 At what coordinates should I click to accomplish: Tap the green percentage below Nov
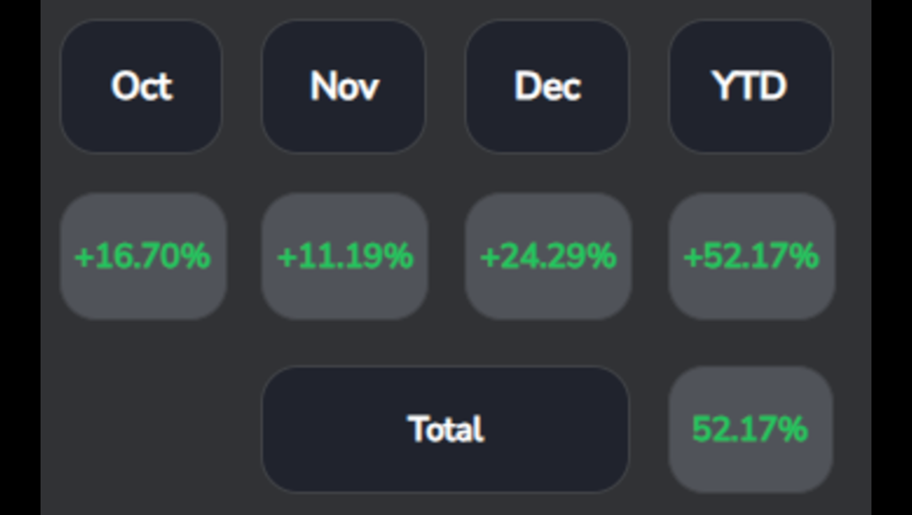click(345, 257)
